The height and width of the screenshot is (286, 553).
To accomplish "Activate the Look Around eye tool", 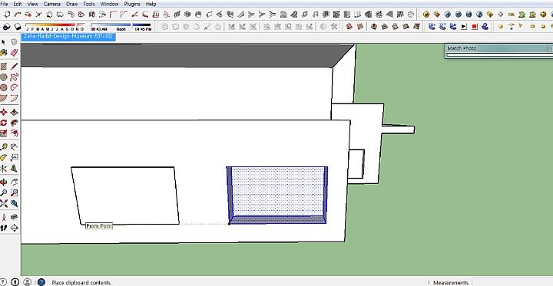I will click(x=14, y=217).
